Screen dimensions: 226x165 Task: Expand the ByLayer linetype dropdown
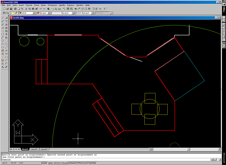tap(63, 13)
